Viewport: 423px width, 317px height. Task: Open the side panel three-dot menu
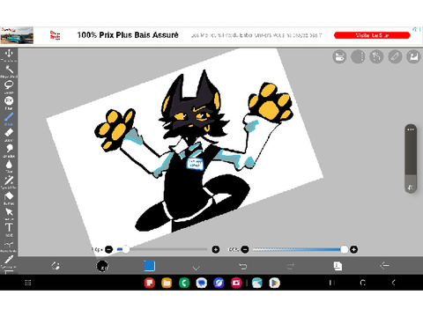411,129
